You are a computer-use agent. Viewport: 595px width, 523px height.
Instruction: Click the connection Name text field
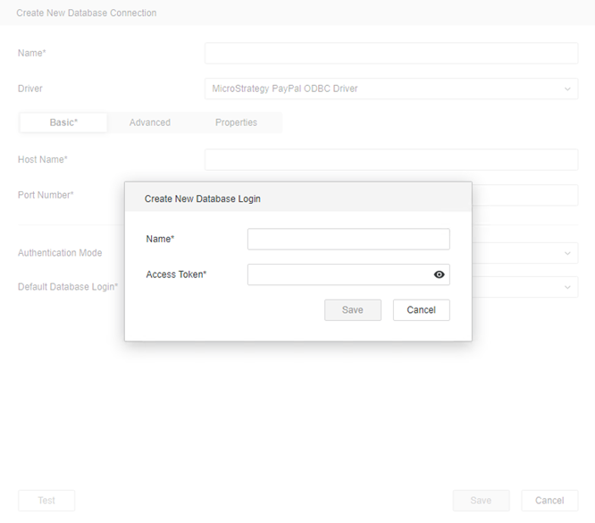point(390,54)
